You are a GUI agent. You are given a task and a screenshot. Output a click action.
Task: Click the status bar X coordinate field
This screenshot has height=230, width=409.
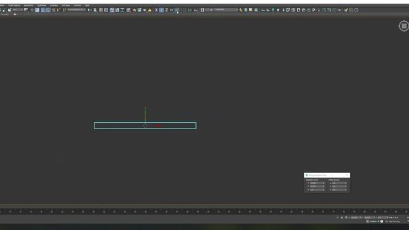(355, 217)
